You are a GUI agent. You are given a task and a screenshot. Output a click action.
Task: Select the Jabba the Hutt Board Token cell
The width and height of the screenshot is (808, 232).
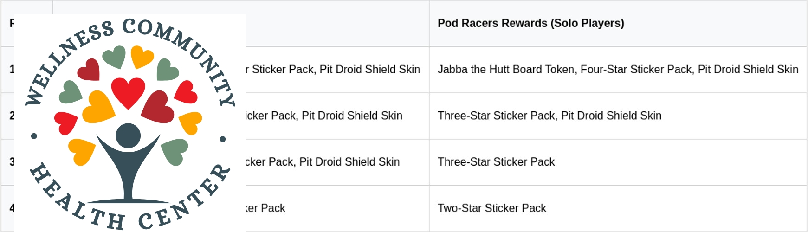[x=618, y=70]
